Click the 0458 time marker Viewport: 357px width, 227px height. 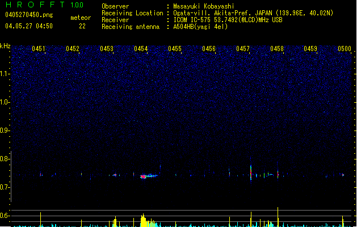point(277,48)
